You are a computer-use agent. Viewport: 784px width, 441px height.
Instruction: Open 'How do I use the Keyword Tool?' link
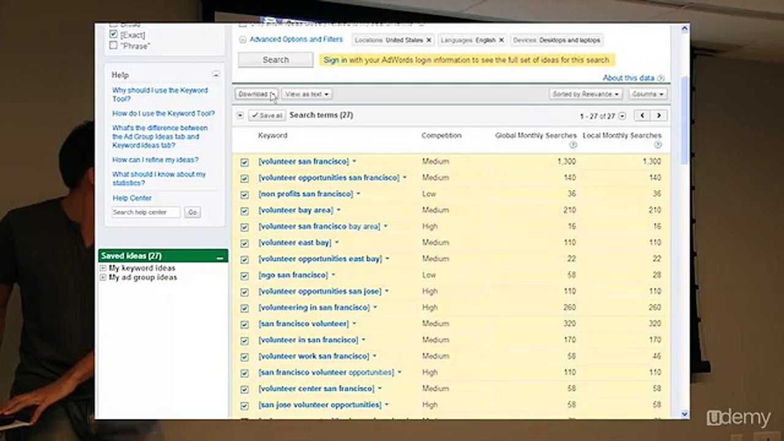point(164,113)
